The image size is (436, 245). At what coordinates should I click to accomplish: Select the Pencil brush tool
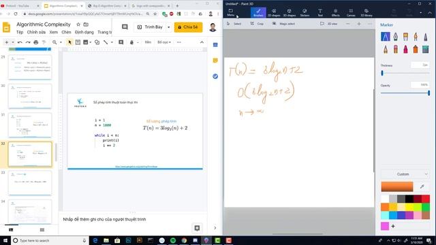tap(386, 50)
